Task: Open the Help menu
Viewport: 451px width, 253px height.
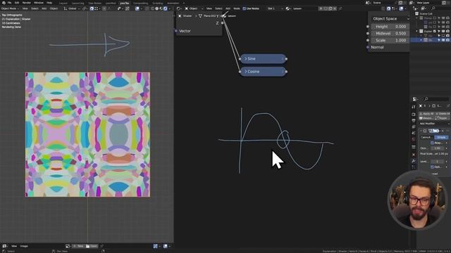Action: click(x=49, y=3)
